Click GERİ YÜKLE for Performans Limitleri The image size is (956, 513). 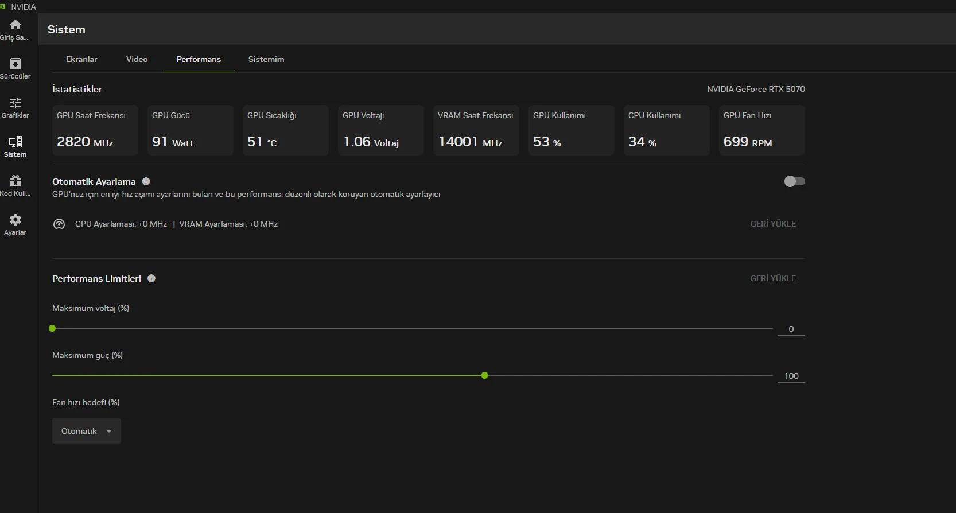coord(773,278)
